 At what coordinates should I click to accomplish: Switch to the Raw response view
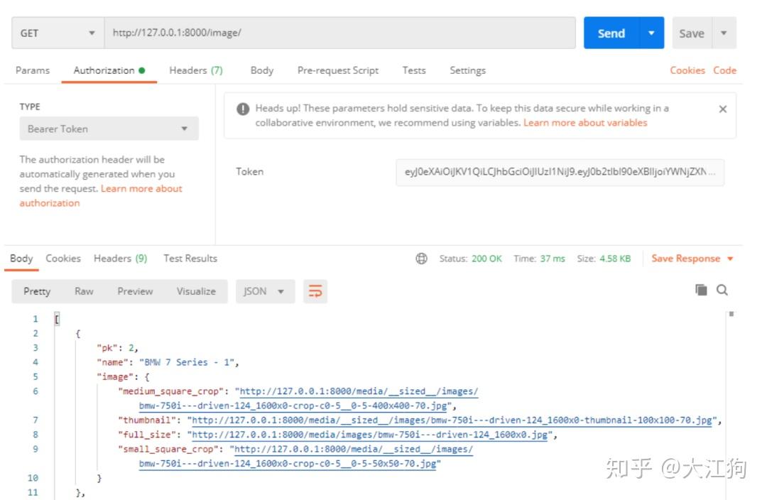coord(83,291)
